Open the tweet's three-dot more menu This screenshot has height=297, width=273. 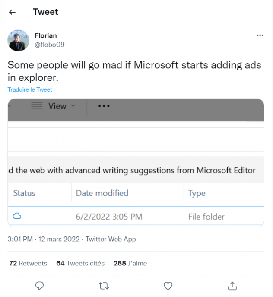click(260, 35)
